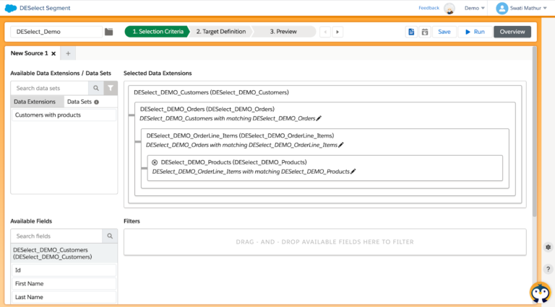Edit the Customers-Orders relation via pencil icon

(319, 117)
